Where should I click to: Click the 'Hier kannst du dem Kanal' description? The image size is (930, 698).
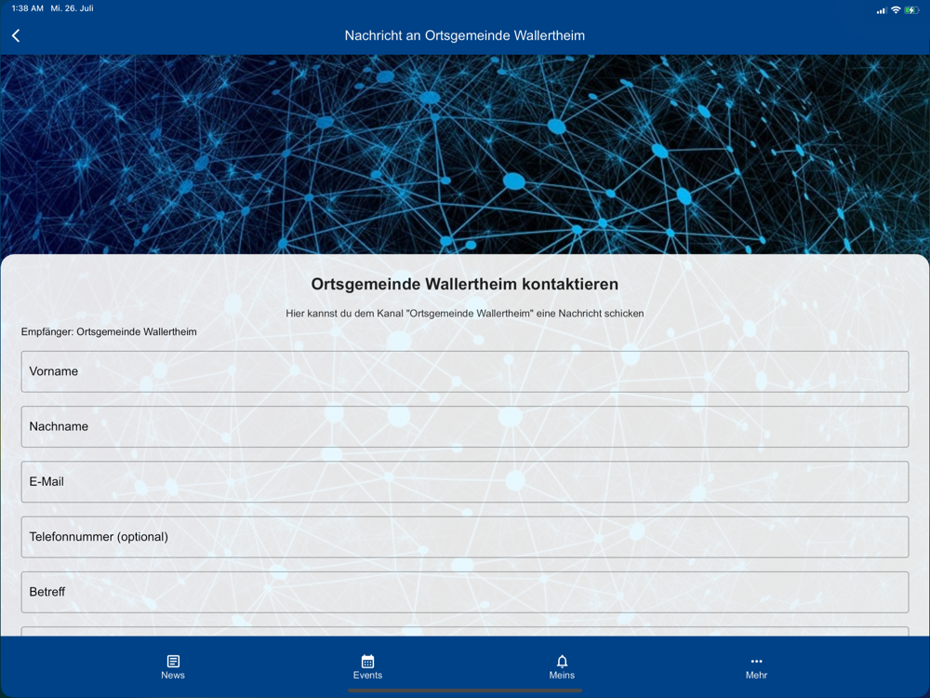coord(465,314)
